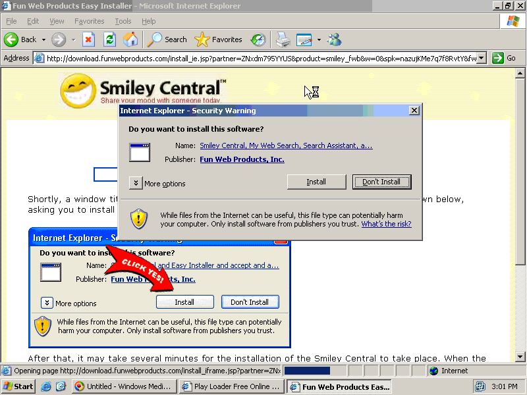The width and height of the screenshot is (527, 395).
Task: Switch to Untitled - Windows Media taskbar window
Action: (x=124, y=386)
